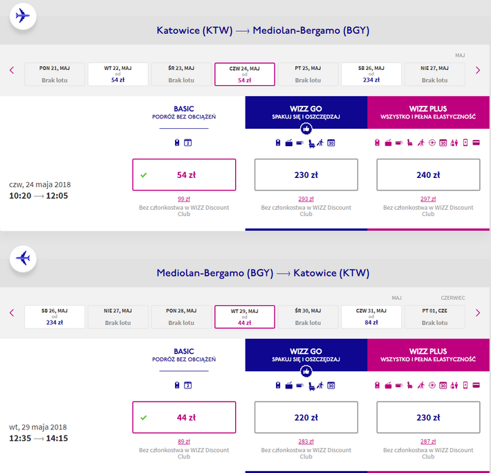This screenshot has width=491, height=473.
Task: Click the airplane icon beside the Katowice to Bergamo header
Action: coord(24,15)
